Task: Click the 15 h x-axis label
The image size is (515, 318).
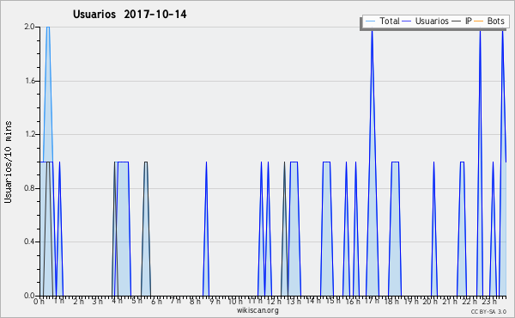Action: pyautogui.click(x=333, y=301)
